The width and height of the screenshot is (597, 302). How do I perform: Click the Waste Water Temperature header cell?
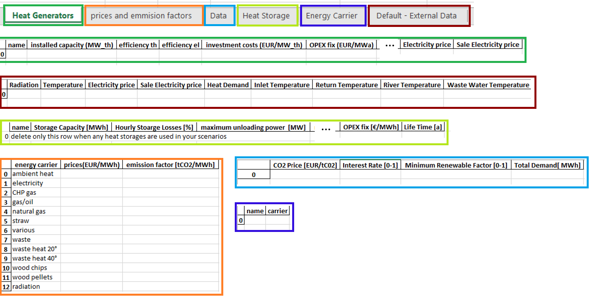(488, 85)
